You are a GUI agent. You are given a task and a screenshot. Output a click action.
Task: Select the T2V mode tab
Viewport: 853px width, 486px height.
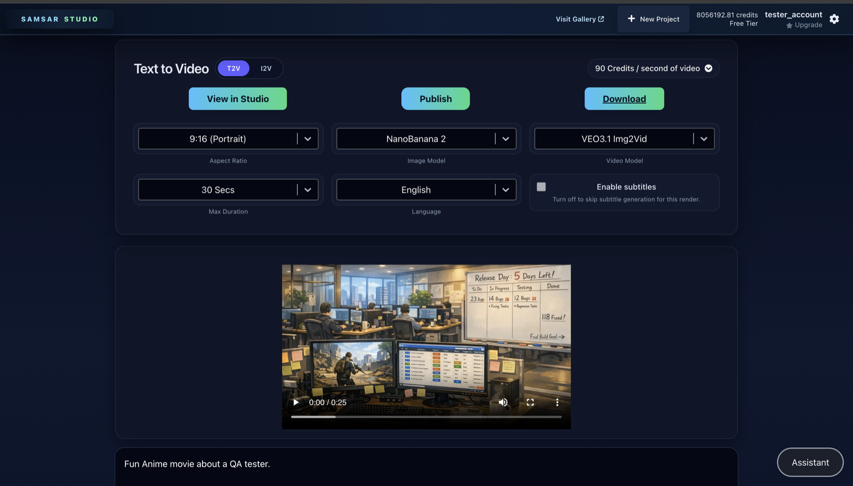tap(233, 68)
